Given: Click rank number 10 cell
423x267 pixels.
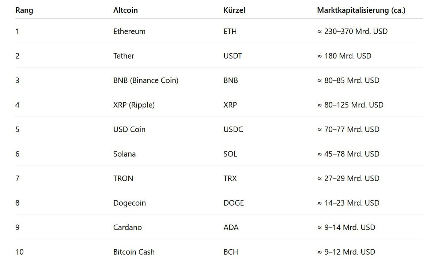Looking at the screenshot, I should (19, 252).
